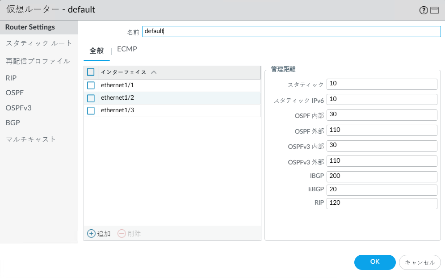Switch to the ECMP tab
The height and width of the screenshot is (278, 445).
[127, 50]
